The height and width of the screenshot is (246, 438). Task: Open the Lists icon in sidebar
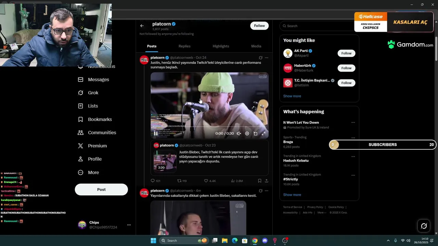click(80, 106)
